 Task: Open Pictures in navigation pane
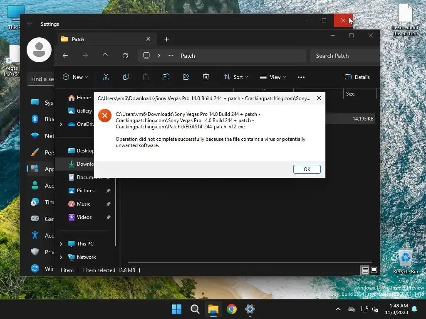coord(82,190)
